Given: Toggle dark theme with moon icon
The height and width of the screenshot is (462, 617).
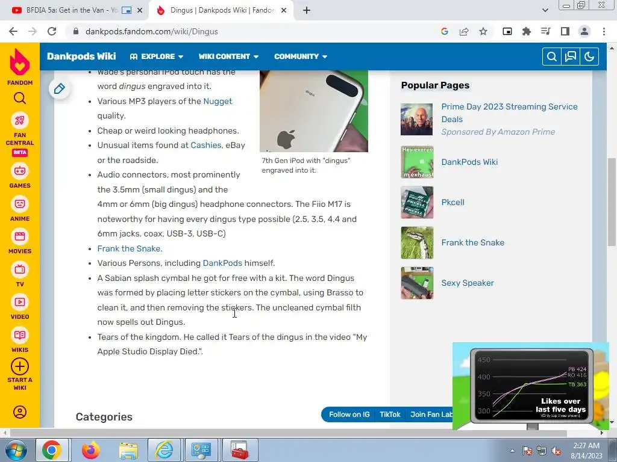Looking at the screenshot, I should click(x=589, y=57).
